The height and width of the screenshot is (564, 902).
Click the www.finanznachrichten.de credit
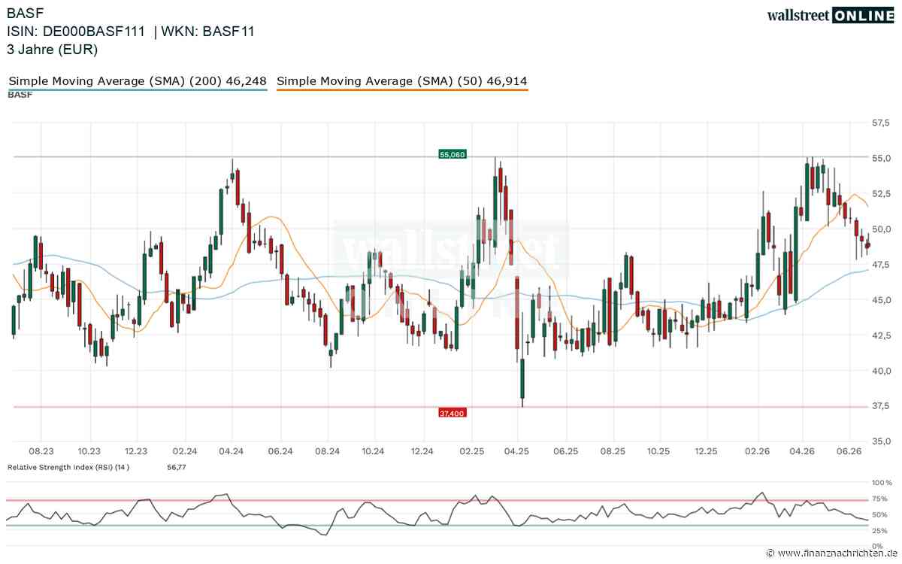(831, 553)
